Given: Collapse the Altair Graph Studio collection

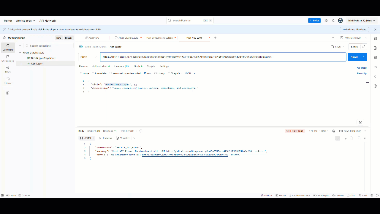Looking at the screenshot, I should 20,53.
